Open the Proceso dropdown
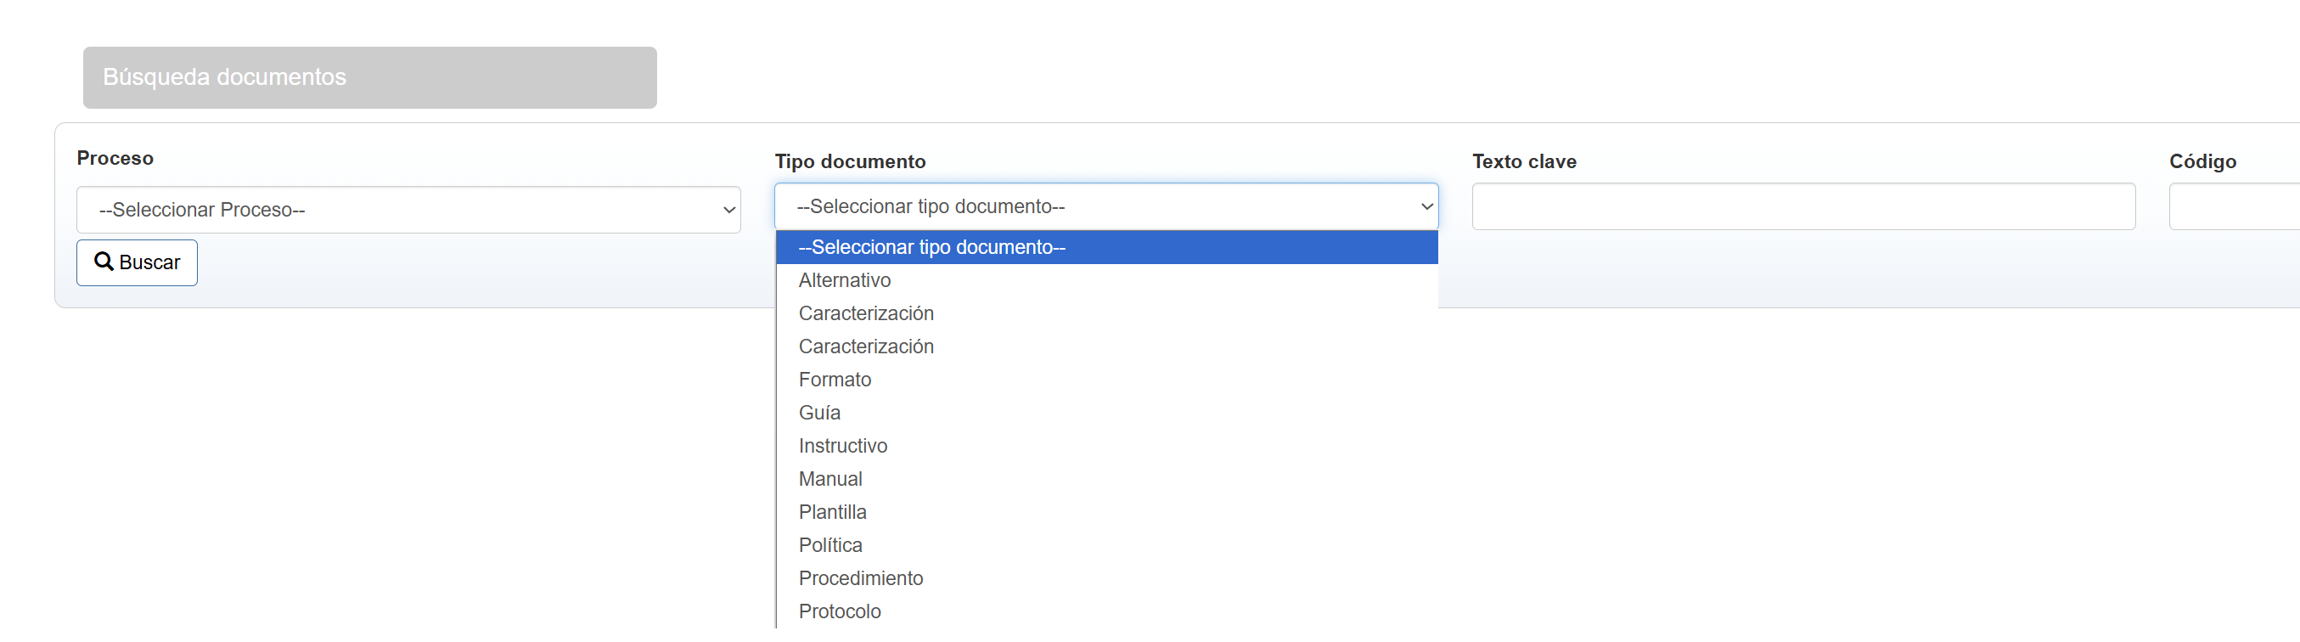The height and width of the screenshot is (642, 2300). click(408, 210)
